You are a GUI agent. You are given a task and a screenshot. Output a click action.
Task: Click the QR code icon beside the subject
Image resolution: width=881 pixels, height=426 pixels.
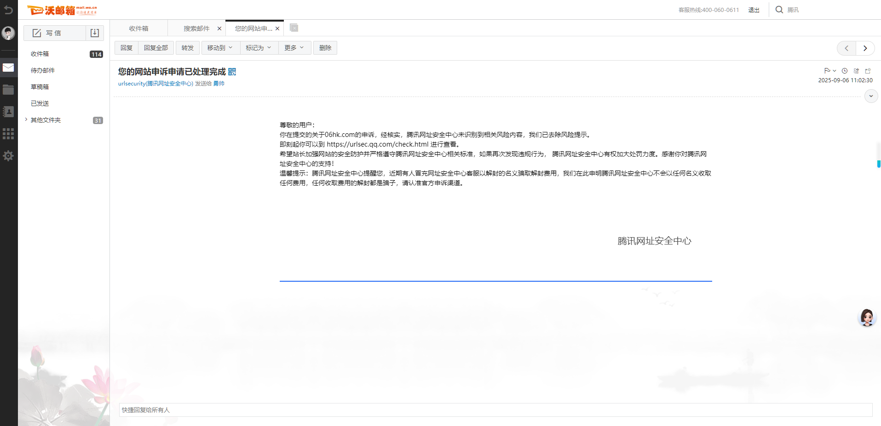coord(232,72)
